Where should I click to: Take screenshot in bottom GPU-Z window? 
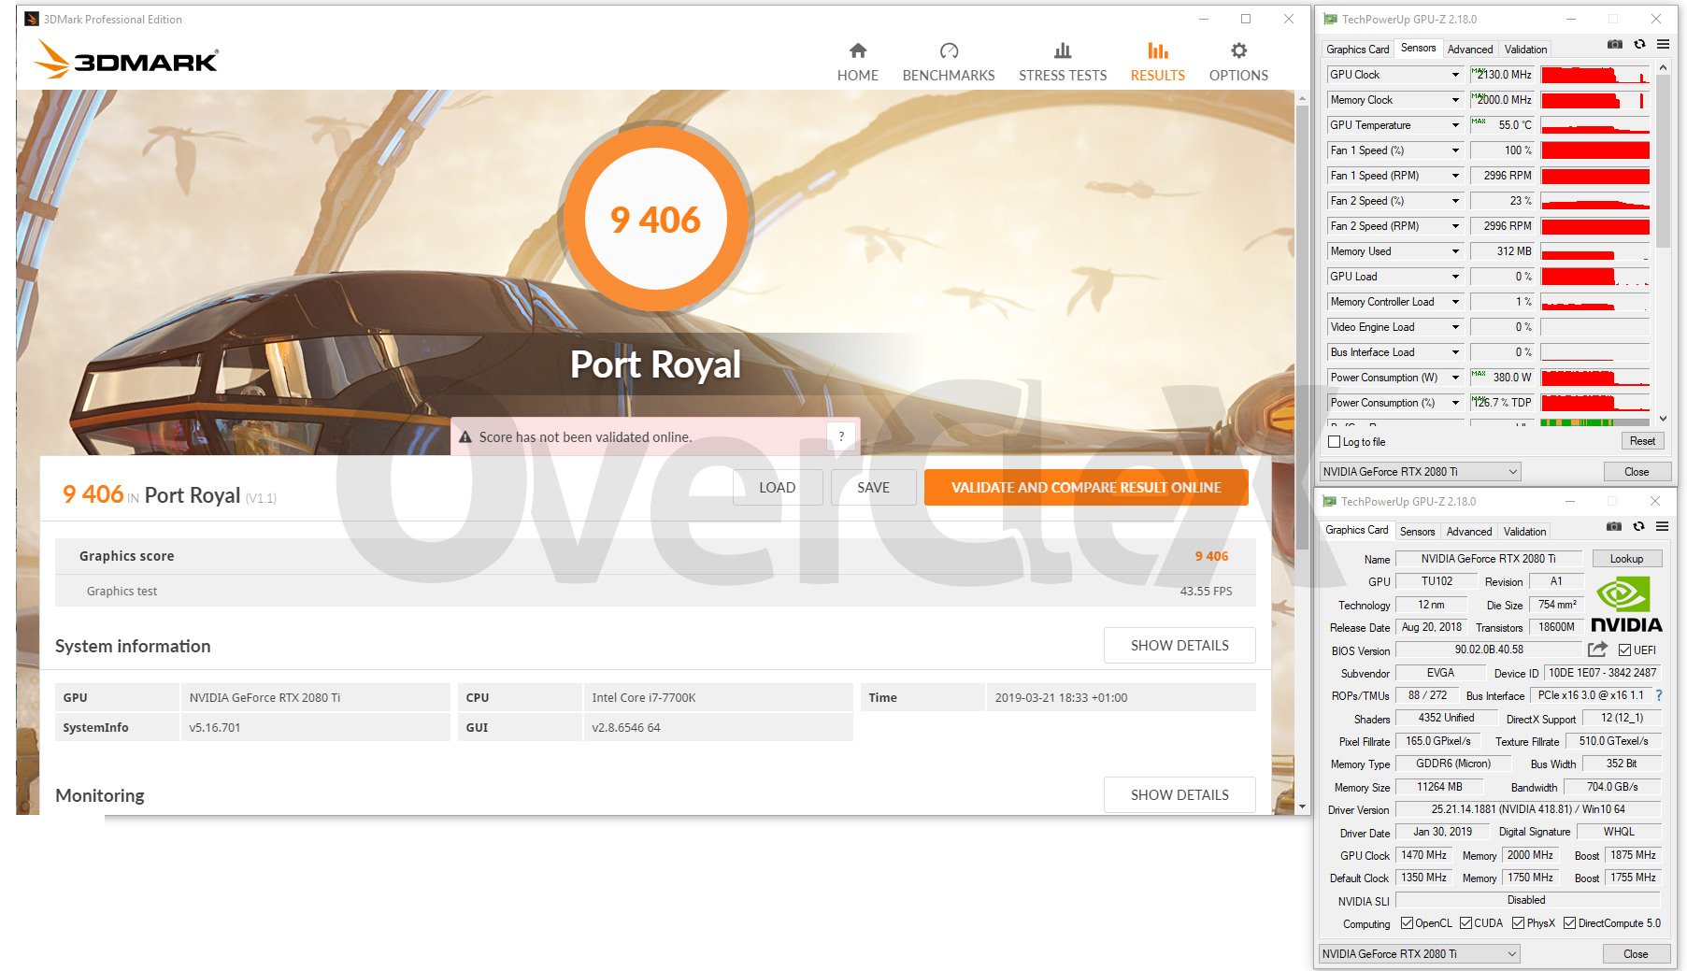pyautogui.click(x=1613, y=526)
